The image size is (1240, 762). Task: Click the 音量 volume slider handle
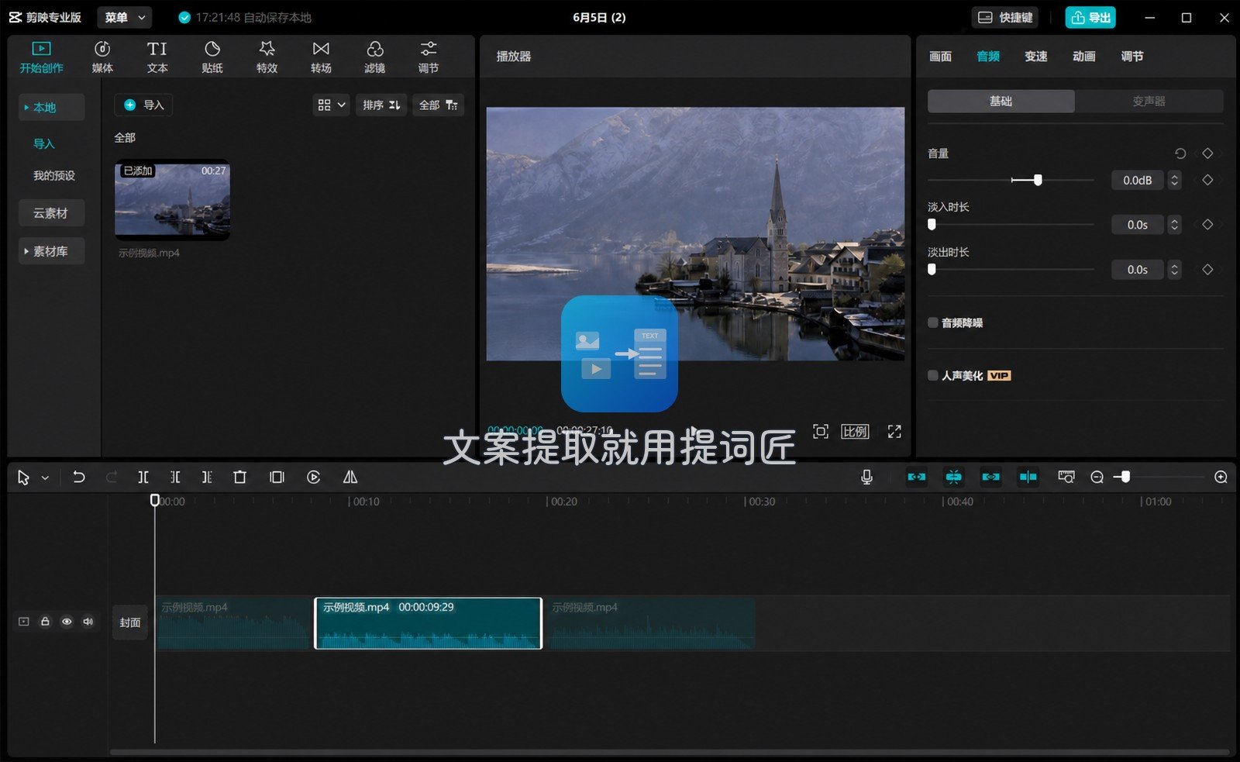click(x=1038, y=180)
